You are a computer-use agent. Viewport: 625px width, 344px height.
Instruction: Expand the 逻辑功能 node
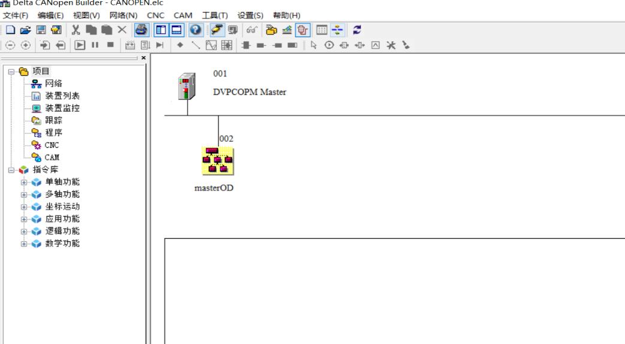24,232
